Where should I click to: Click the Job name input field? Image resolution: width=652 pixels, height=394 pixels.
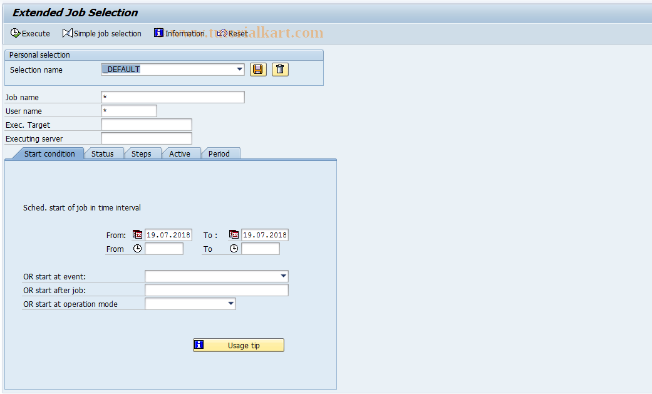(173, 97)
